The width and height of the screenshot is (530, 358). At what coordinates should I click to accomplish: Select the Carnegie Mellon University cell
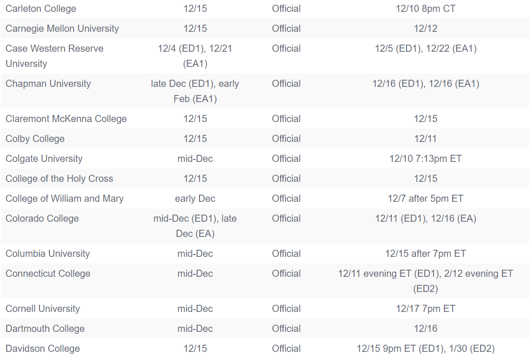tap(62, 28)
